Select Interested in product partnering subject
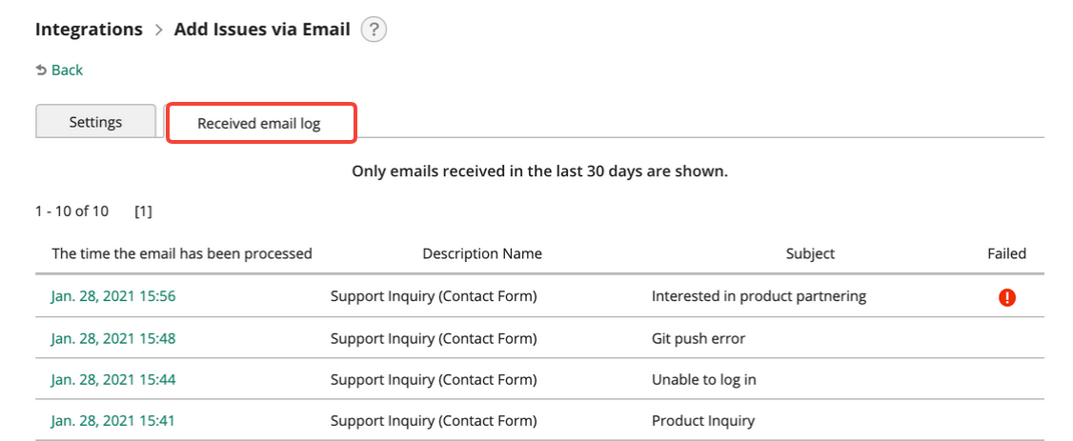Screen dimensions: 1073x441 click(x=759, y=296)
